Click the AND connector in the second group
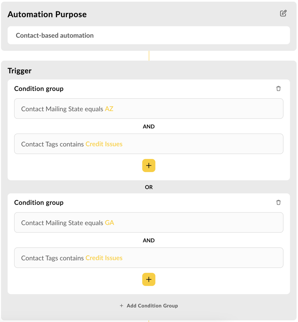Image resolution: width=298 pixels, height=322 pixels. (149, 240)
